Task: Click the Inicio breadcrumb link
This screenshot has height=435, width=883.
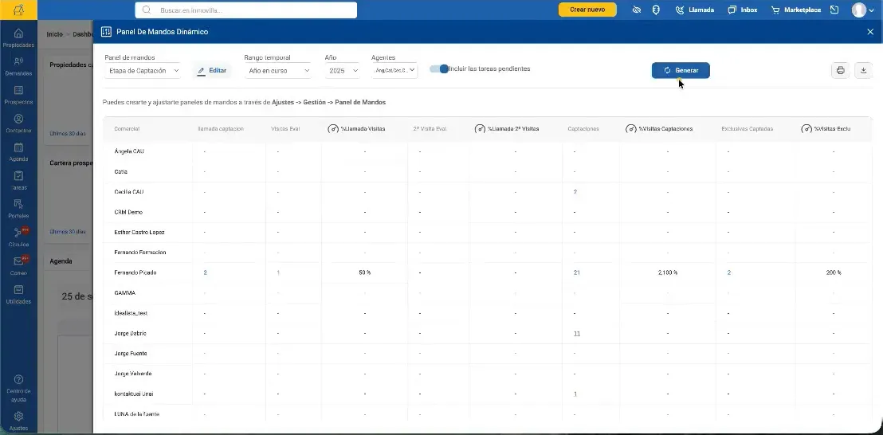Action: (55, 34)
